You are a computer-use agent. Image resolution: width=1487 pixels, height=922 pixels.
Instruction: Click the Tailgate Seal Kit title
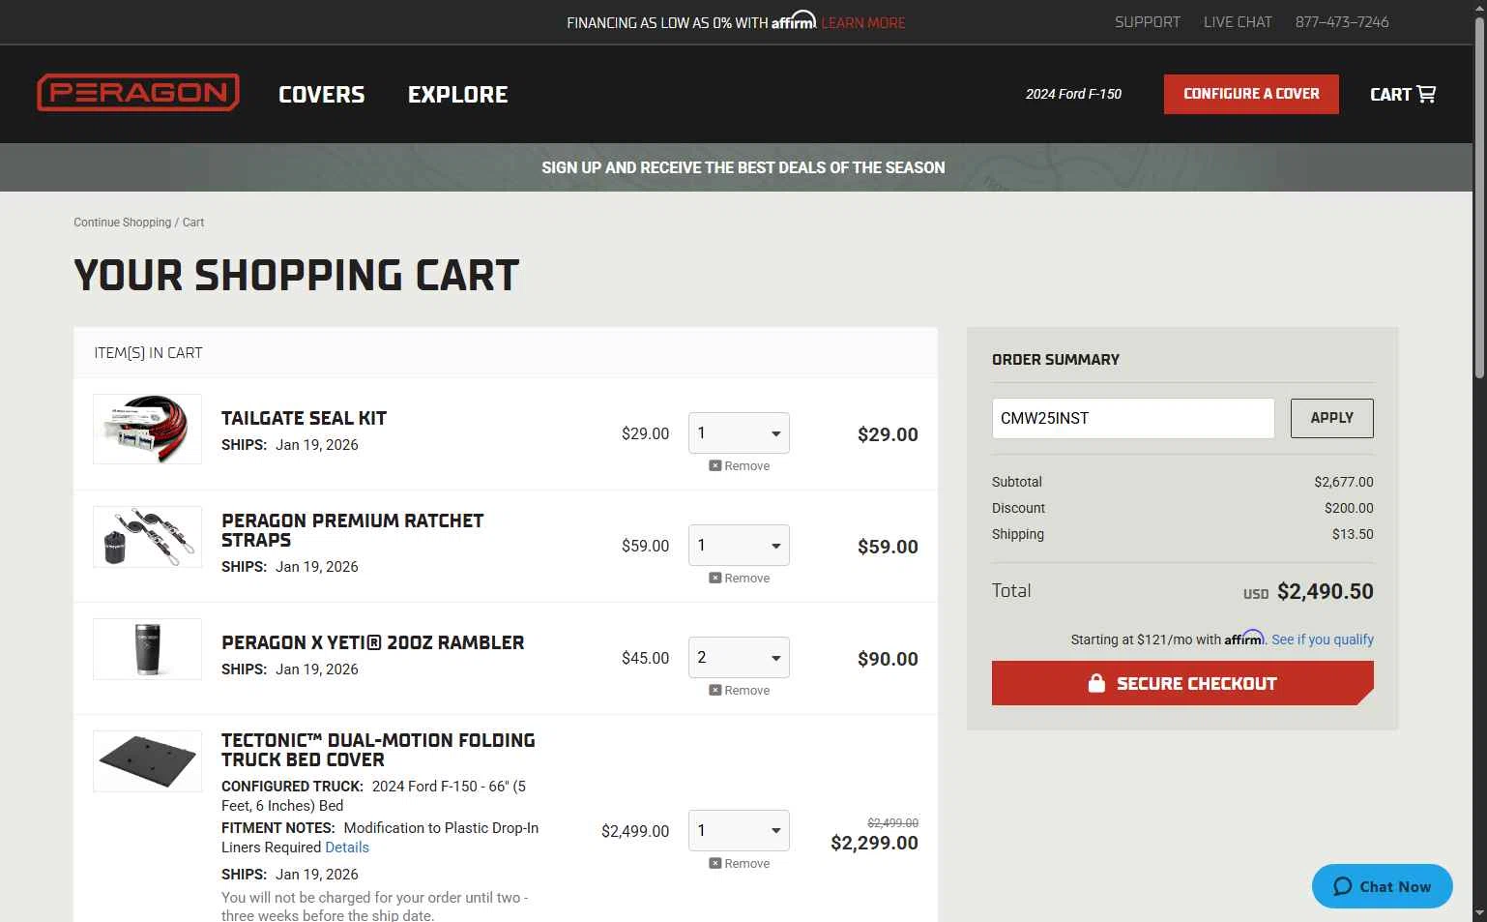304,418
